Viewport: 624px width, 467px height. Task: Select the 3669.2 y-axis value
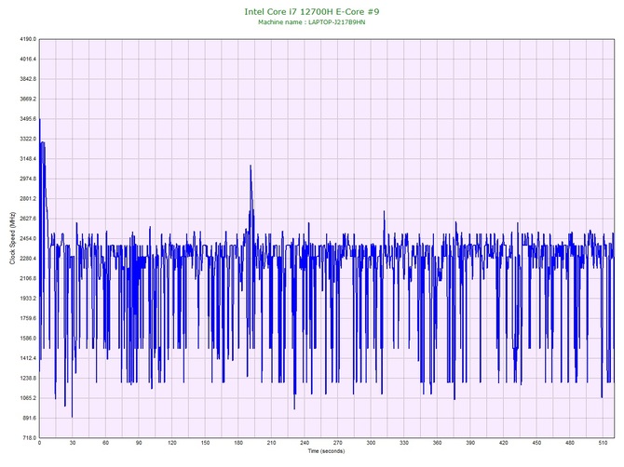pyautogui.click(x=28, y=99)
